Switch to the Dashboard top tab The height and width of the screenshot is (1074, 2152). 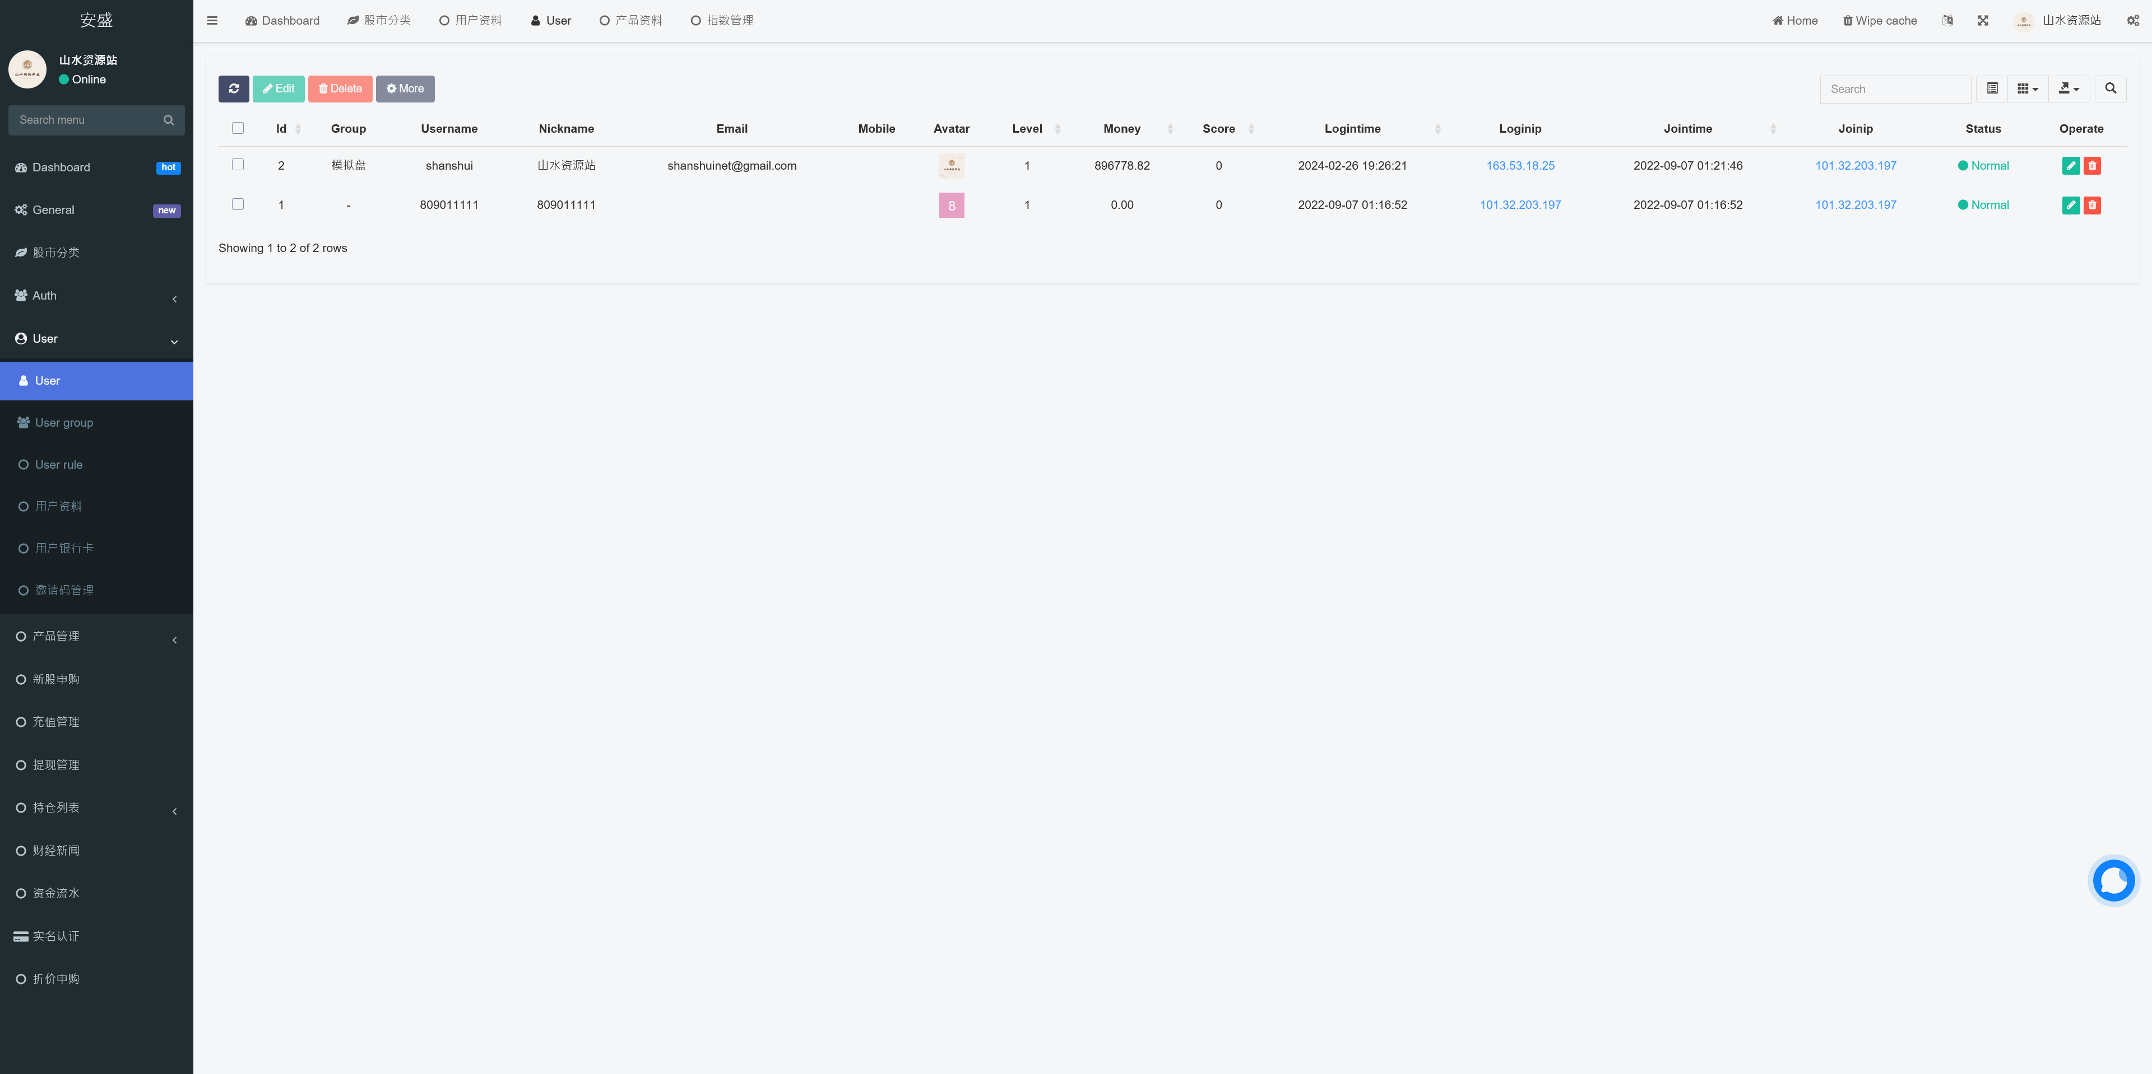[282, 21]
